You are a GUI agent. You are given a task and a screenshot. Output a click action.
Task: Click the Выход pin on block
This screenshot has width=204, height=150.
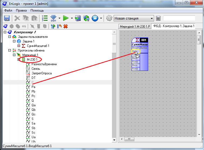[x=144, y=48]
